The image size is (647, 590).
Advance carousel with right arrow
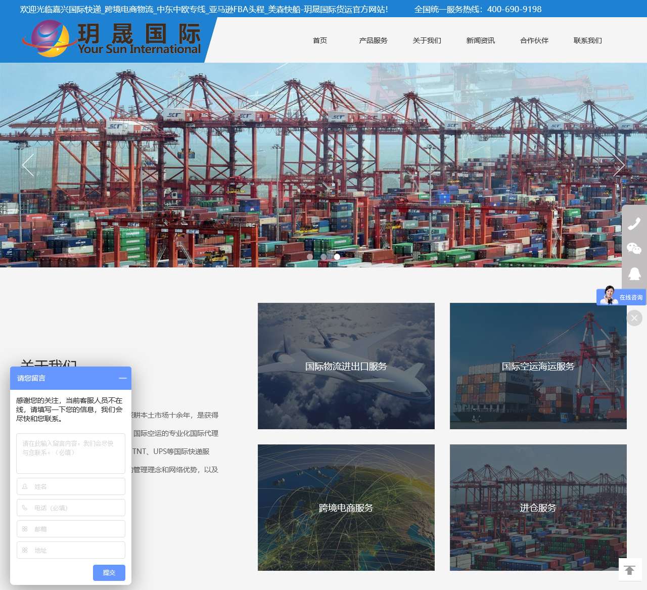[619, 165]
